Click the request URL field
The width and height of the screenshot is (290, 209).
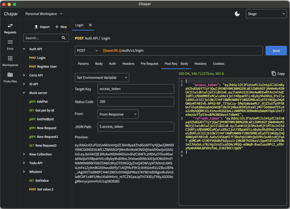pyautogui.click(x=182, y=50)
